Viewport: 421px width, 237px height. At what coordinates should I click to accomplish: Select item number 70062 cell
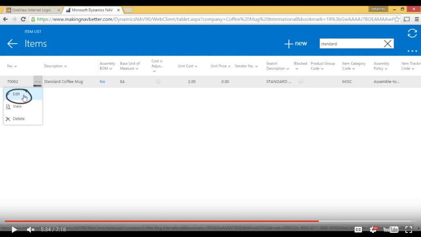click(13, 82)
